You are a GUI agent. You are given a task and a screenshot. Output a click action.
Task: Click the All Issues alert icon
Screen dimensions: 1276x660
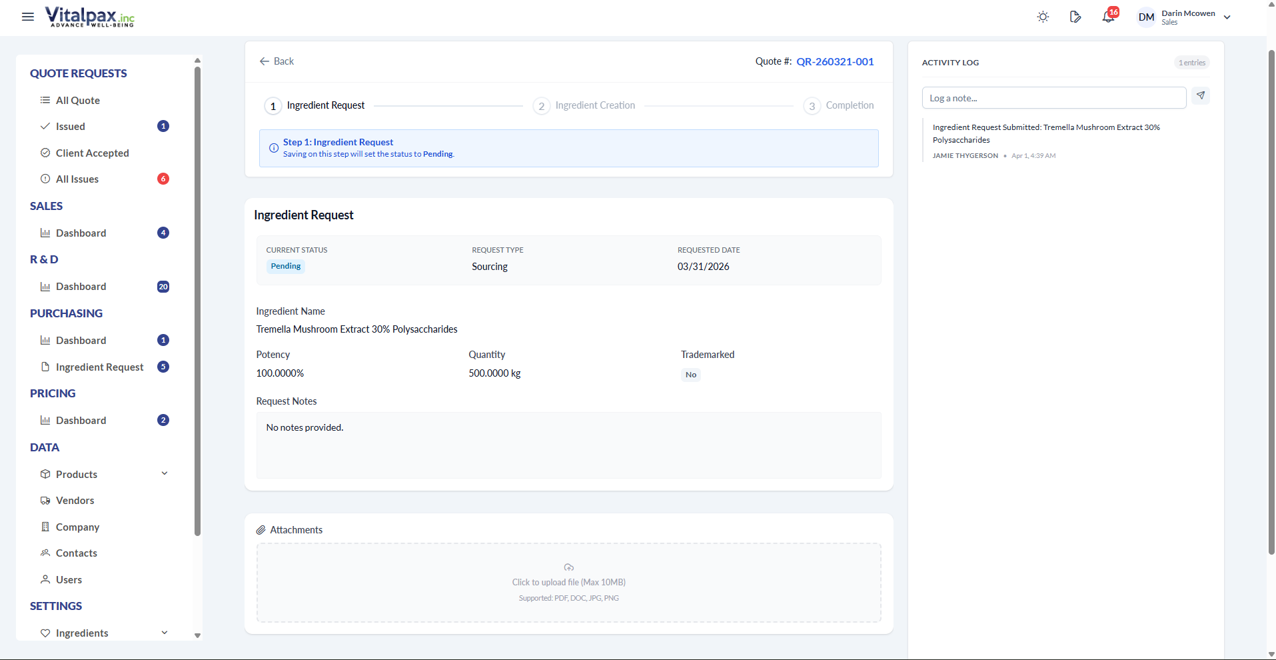coord(45,179)
